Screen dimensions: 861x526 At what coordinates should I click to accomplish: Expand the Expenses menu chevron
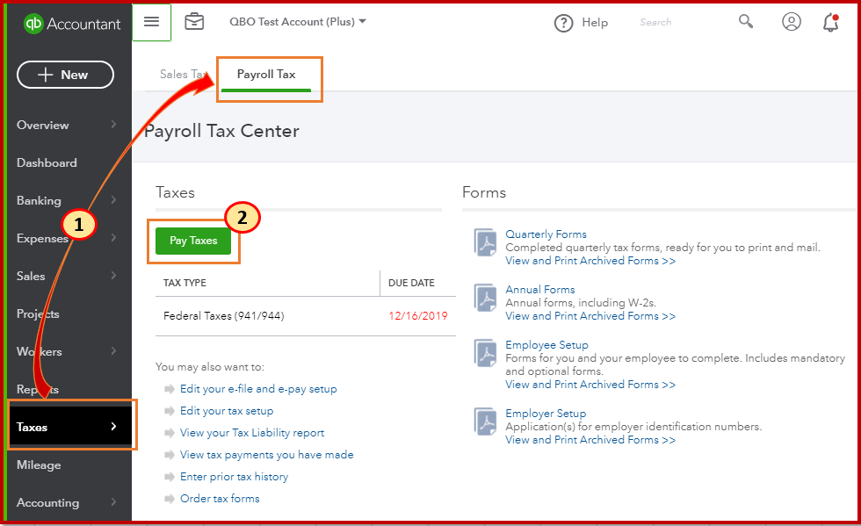113,238
